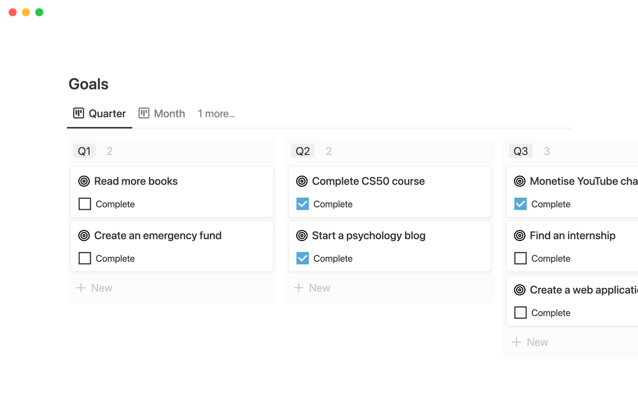Expand the "1 more..." views dropdown
The width and height of the screenshot is (638, 398).
[x=216, y=114]
